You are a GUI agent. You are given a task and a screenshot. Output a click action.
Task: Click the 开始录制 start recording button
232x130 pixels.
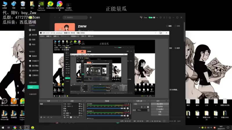160,107
